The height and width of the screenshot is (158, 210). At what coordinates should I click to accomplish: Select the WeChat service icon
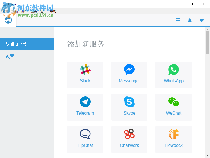coord(174,102)
